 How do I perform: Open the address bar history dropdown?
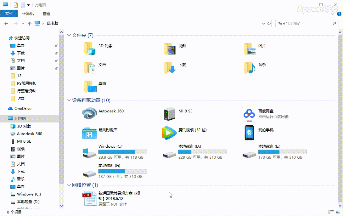click(x=264, y=23)
